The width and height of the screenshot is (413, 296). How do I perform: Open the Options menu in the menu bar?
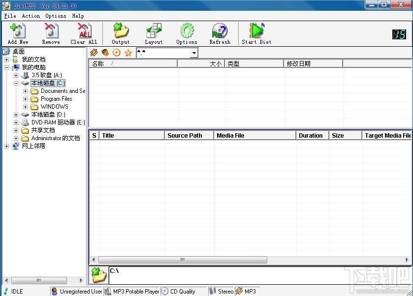(56, 16)
